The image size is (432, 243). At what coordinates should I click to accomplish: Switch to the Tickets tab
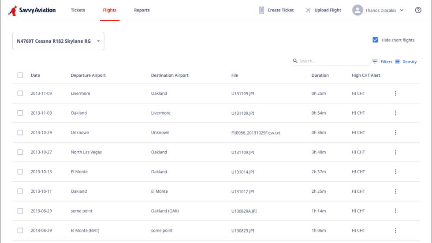pyautogui.click(x=78, y=10)
